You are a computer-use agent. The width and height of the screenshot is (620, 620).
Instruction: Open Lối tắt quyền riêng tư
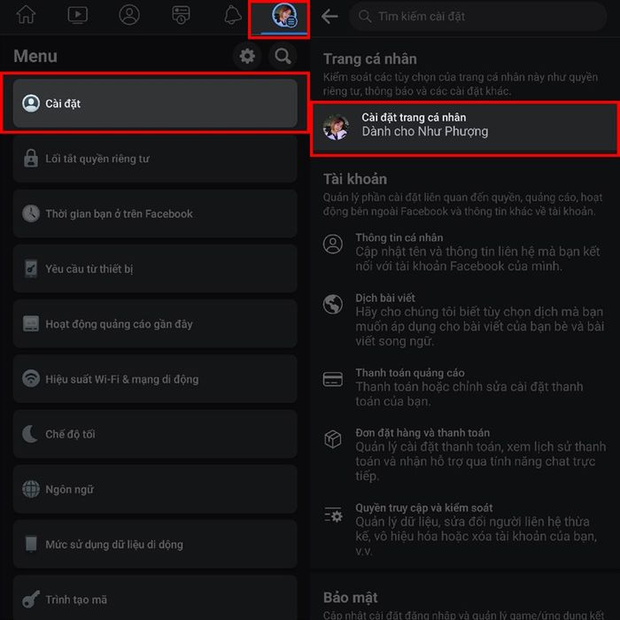click(155, 159)
